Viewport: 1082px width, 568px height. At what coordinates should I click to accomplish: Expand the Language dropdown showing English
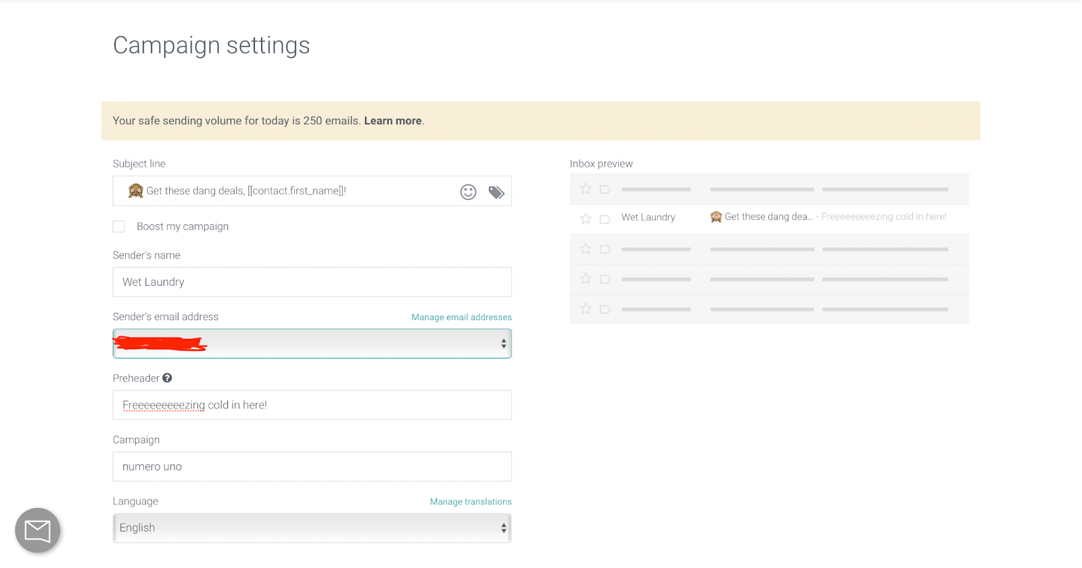[x=312, y=528]
